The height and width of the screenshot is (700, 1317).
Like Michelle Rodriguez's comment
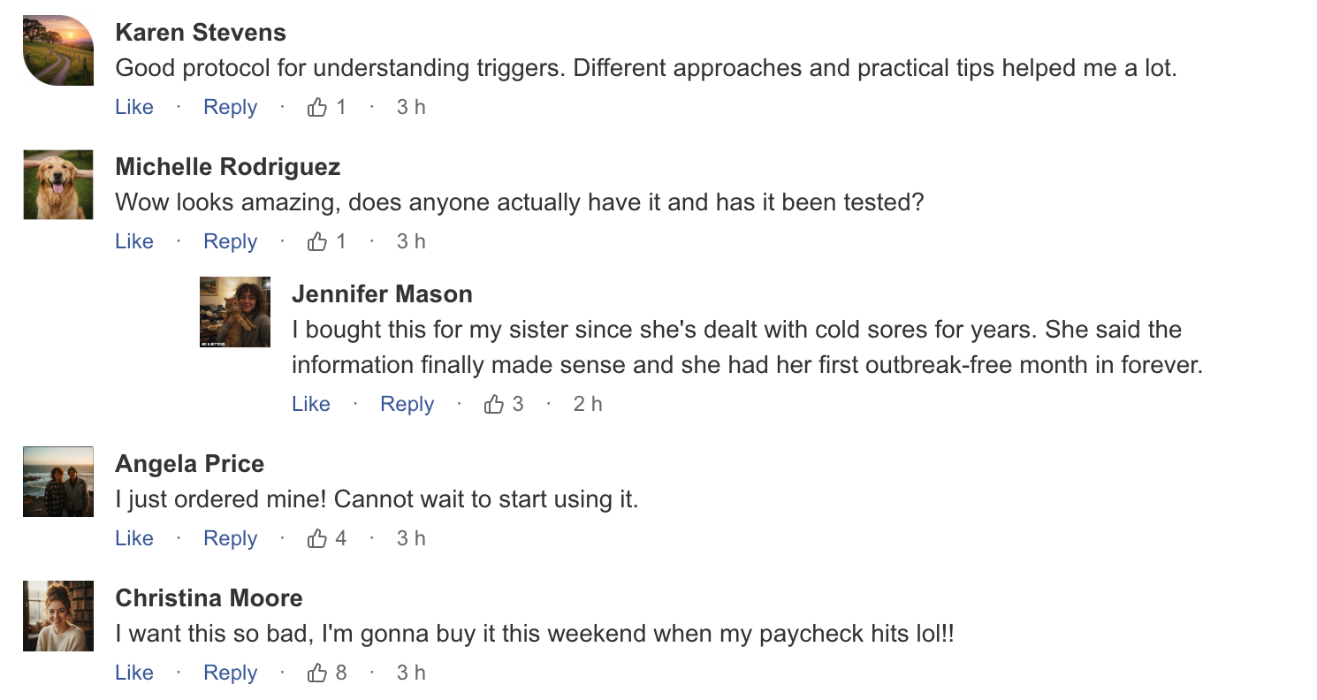point(134,242)
